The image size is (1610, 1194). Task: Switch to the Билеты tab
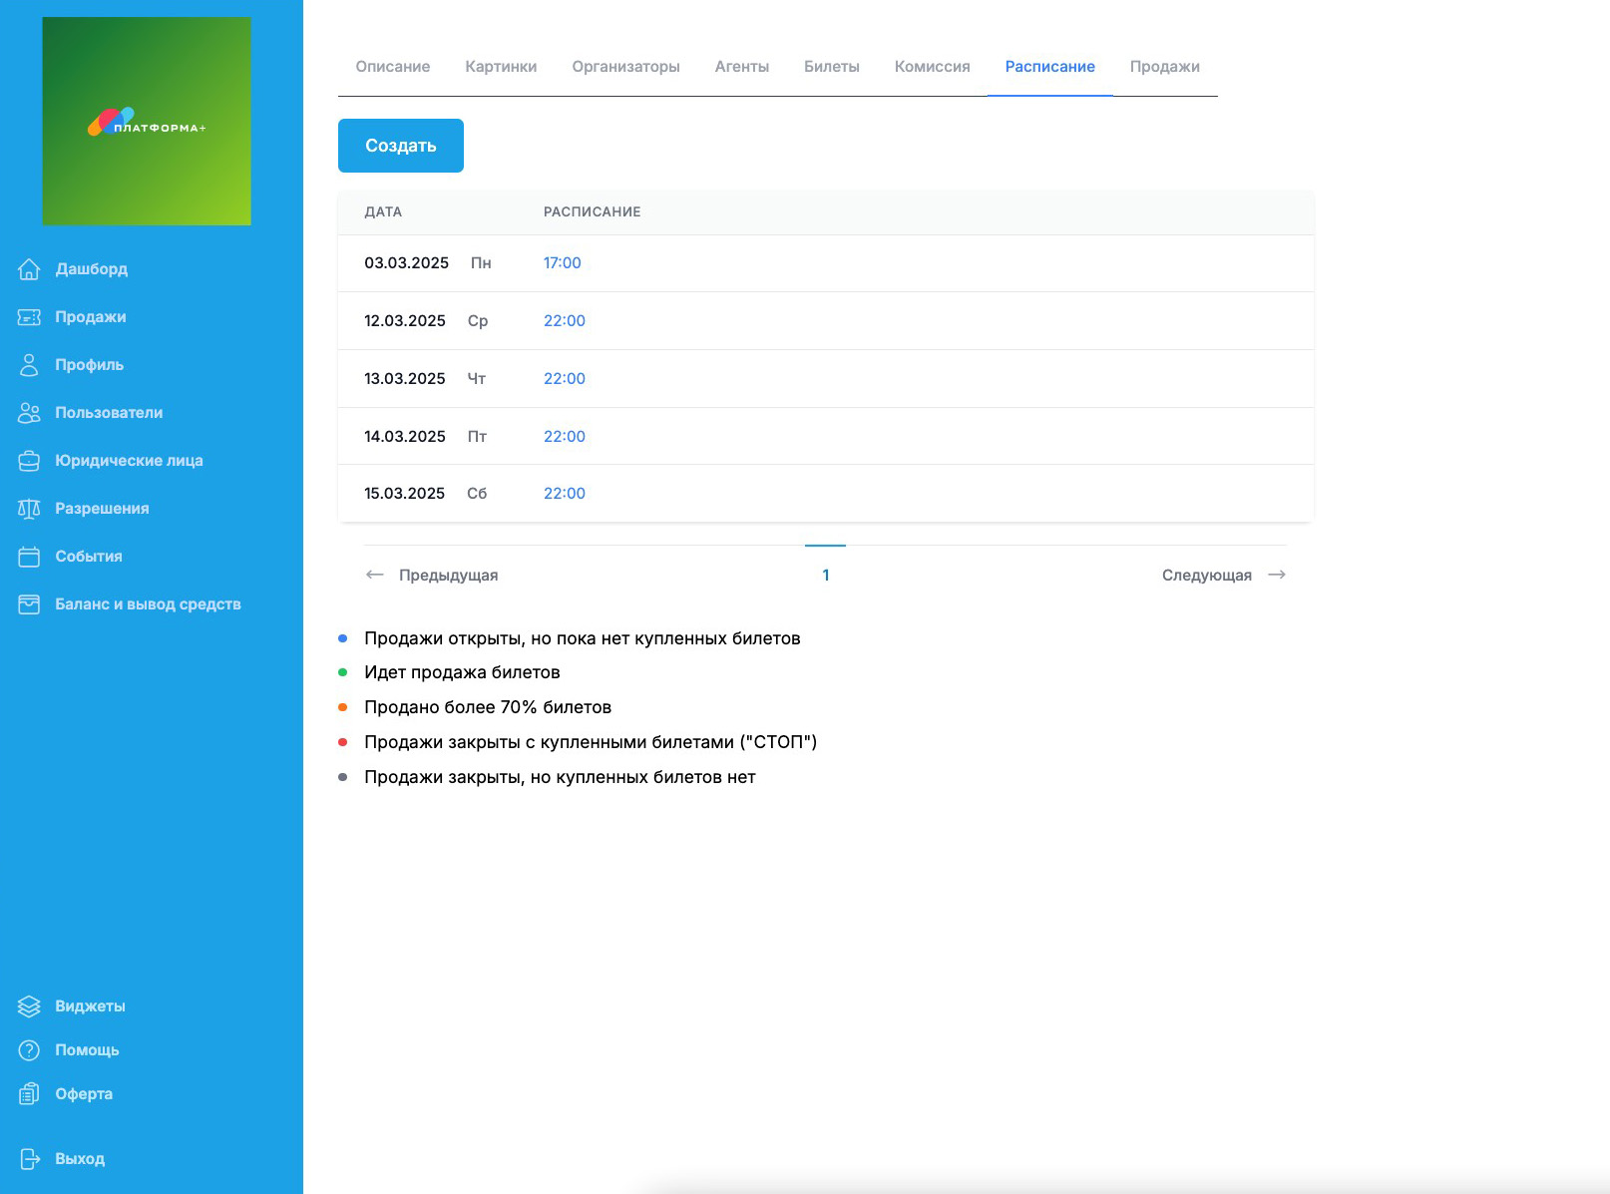tap(831, 67)
